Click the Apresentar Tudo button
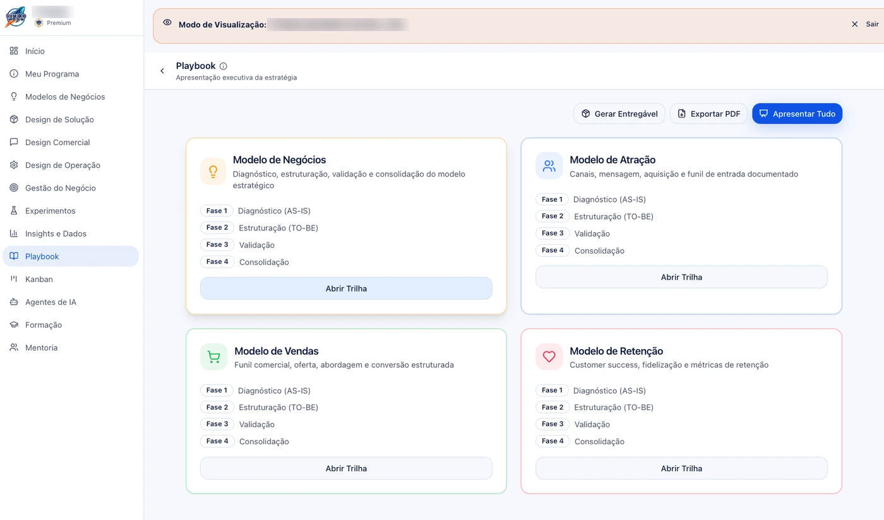 pyautogui.click(x=797, y=114)
